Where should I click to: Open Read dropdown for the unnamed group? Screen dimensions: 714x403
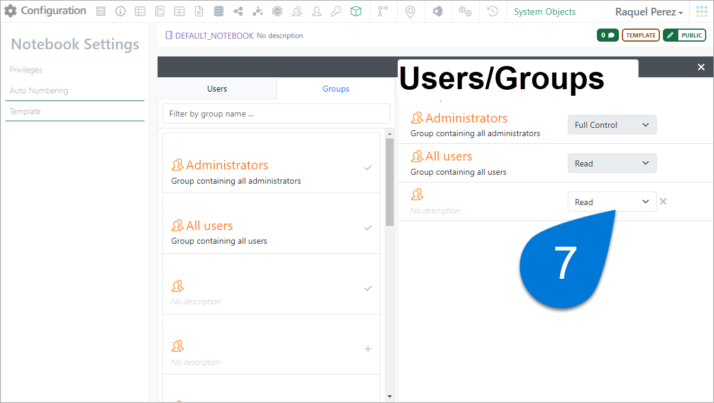pyautogui.click(x=612, y=202)
